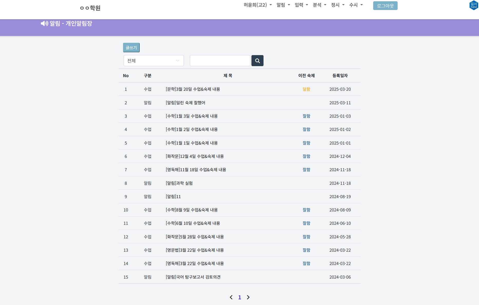Open the 입력 menu

[x=301, y=5]
